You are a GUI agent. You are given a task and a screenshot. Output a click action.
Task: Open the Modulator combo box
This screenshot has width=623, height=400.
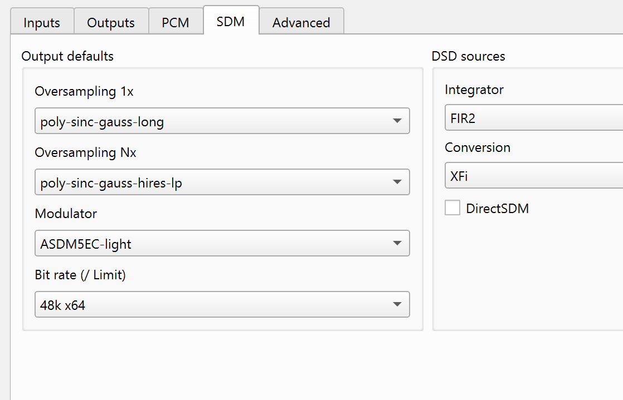(222, 244)
